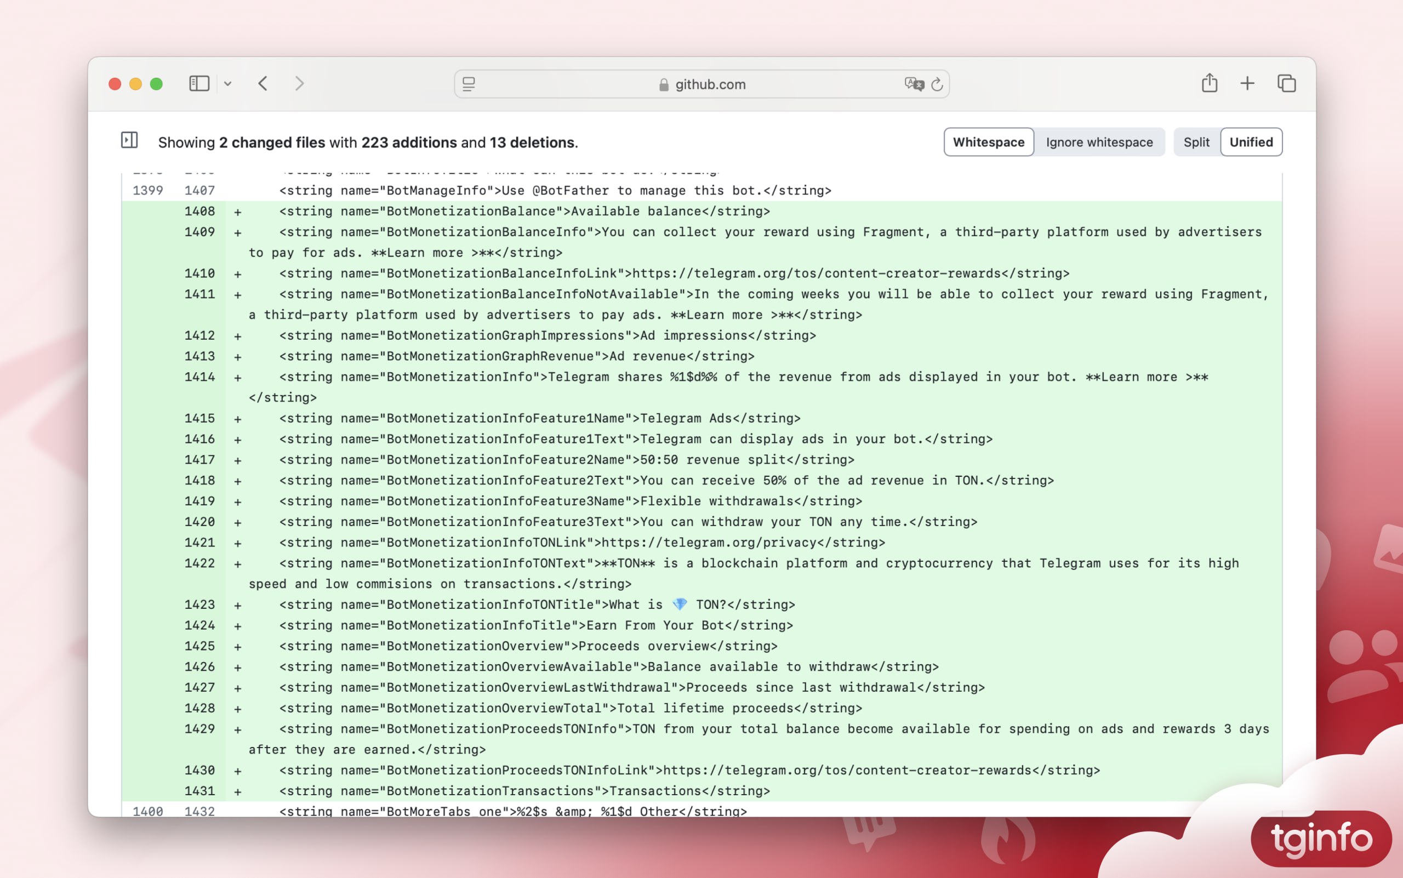Toggle the Safari sidebar icon

pos(199,84)
